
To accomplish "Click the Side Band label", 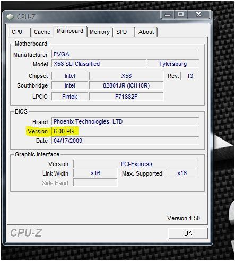I will pos(55,183).
